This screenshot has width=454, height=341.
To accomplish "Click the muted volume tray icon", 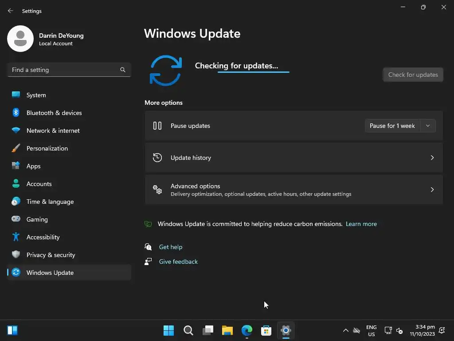I will click(x=399, y=330).
